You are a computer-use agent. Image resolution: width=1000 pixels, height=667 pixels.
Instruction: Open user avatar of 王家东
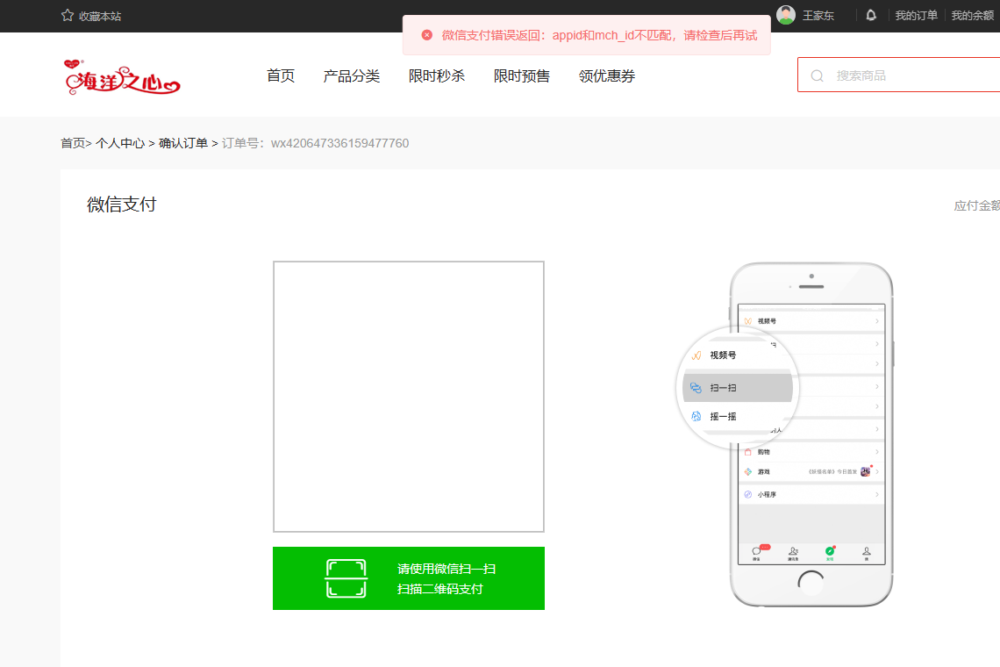click(x=786, y=15)
